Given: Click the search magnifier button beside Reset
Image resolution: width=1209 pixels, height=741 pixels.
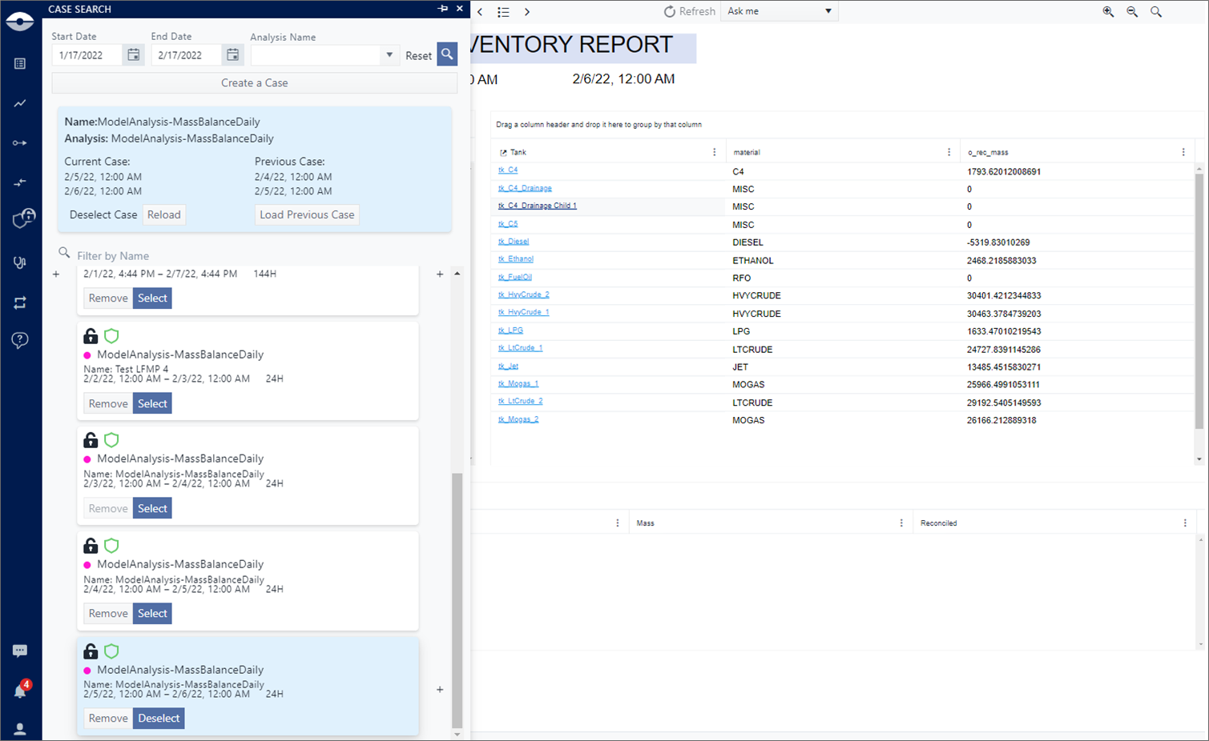Looking at the screenshot, I should pyautogui.click(x=447, y=54).
